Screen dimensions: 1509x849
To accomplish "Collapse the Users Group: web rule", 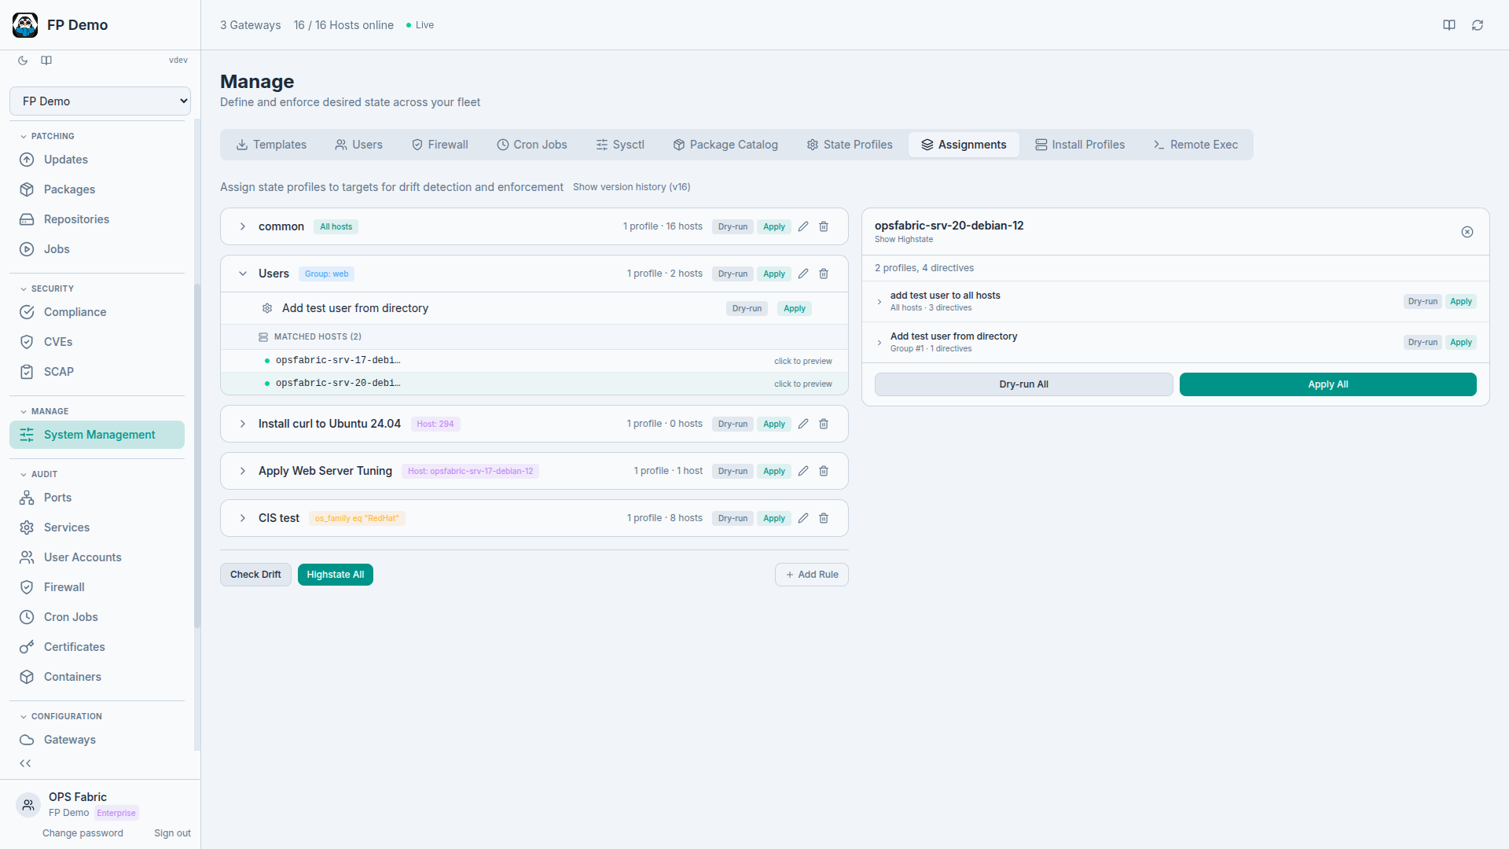I will [x=243, y=274].
